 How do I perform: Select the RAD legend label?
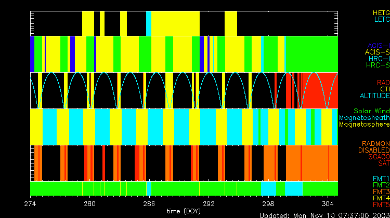point(383,83)
